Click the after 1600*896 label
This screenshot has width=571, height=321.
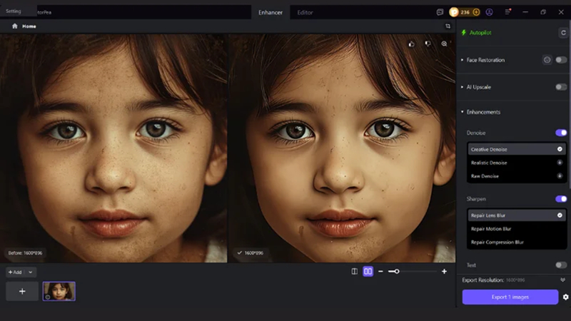tap(254, 253)
